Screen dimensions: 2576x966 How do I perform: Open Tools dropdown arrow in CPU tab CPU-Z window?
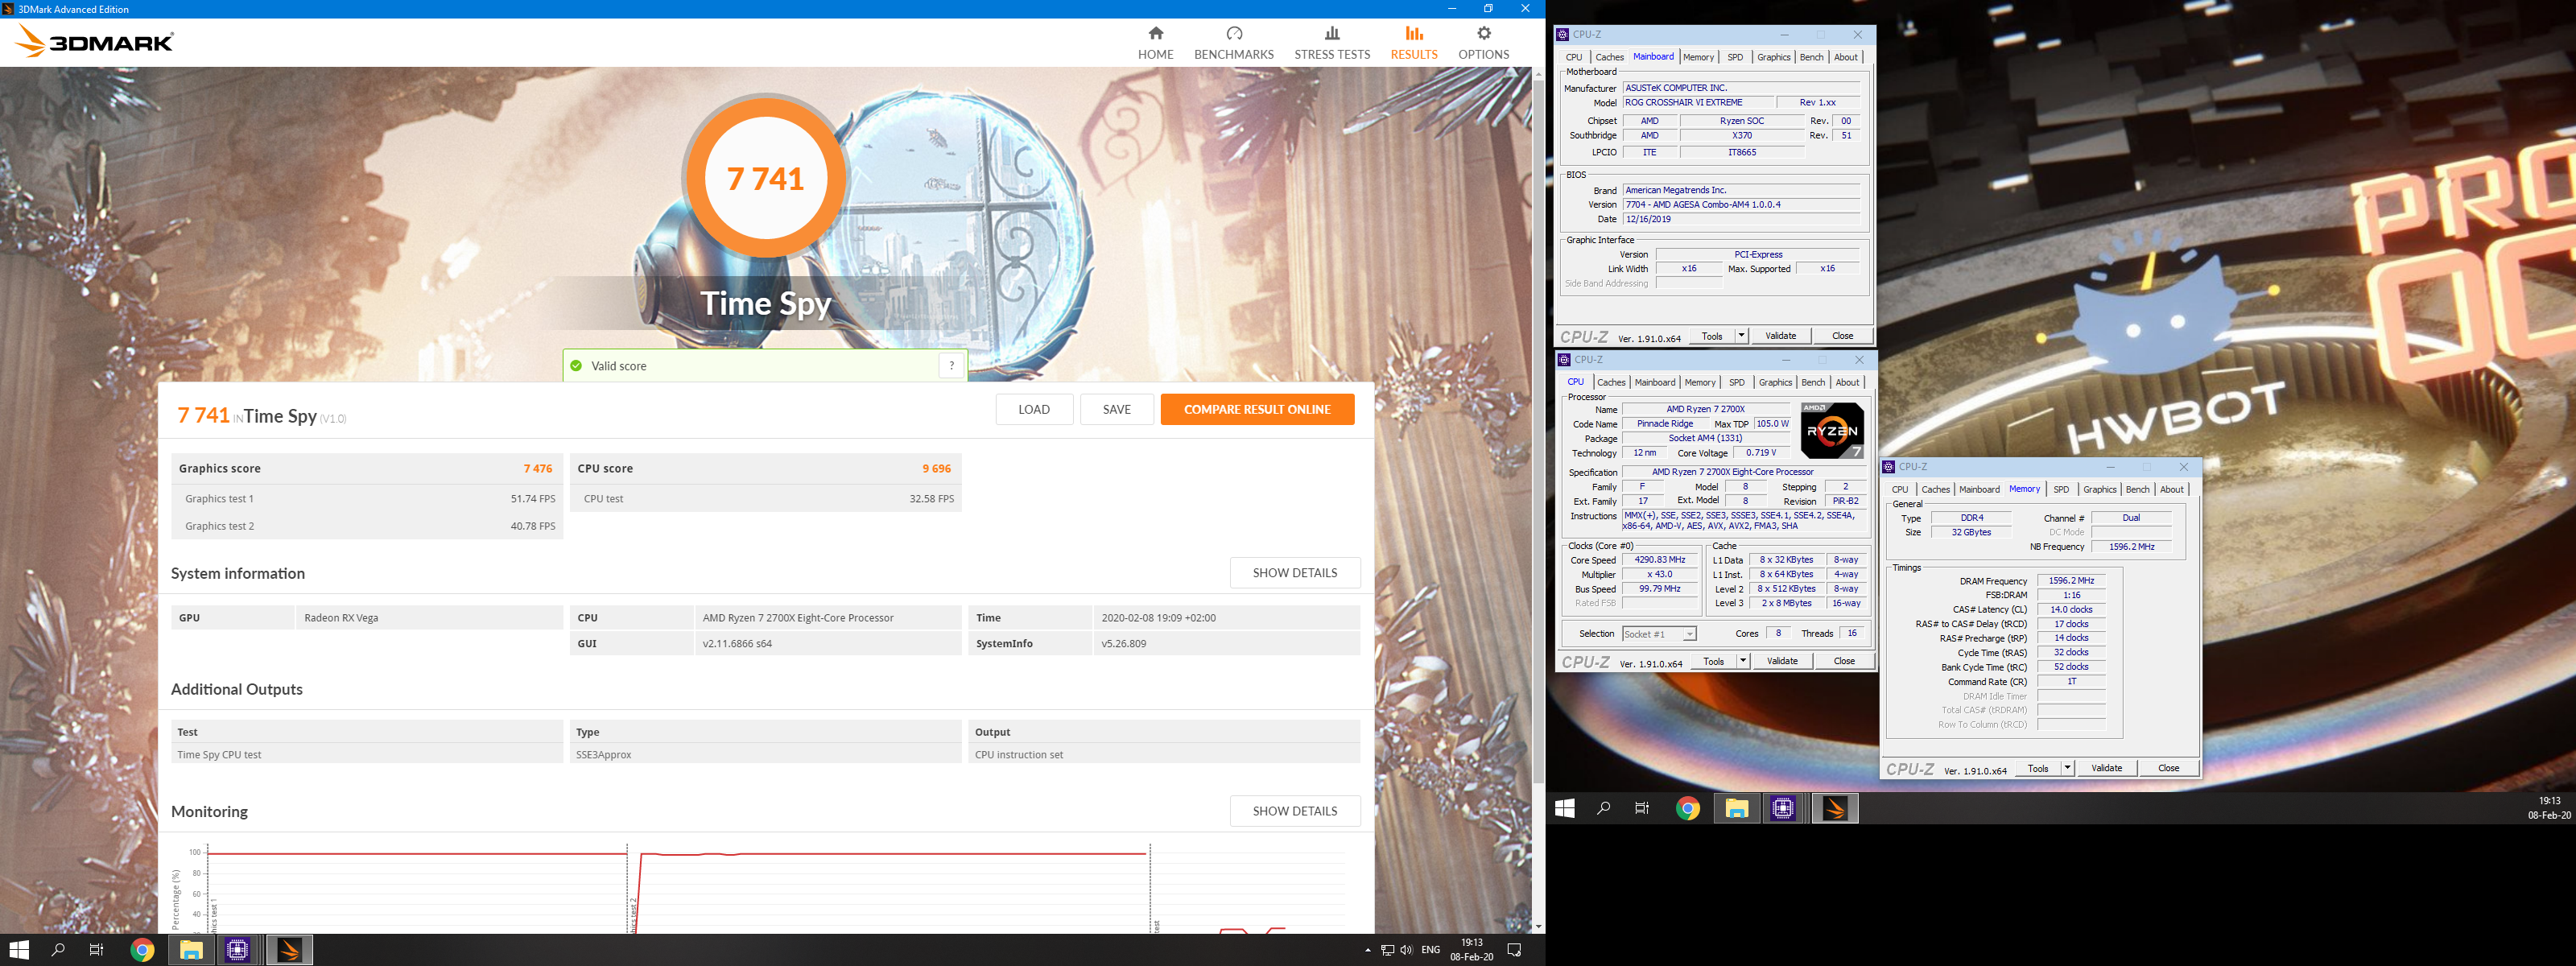coord(1743,661)
